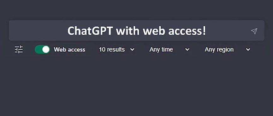Screen dimensions: 273x116
Task: Toggle the Web access switch off
Action: coord(42,49)
